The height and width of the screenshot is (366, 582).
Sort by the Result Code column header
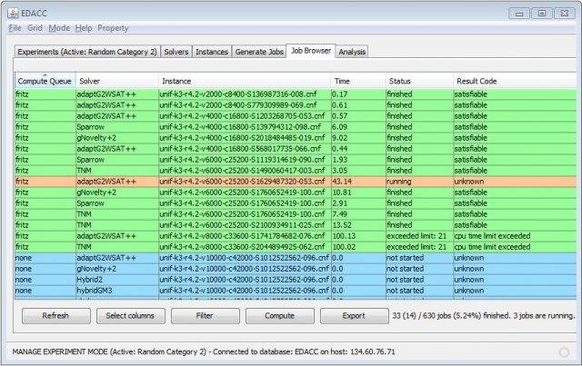point(515,81)
